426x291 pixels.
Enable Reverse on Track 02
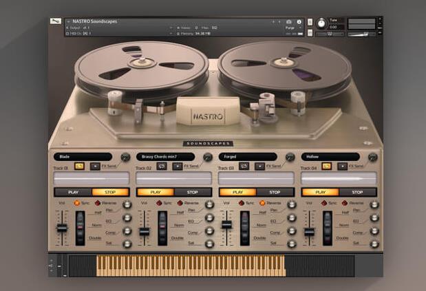pos(179,204)
